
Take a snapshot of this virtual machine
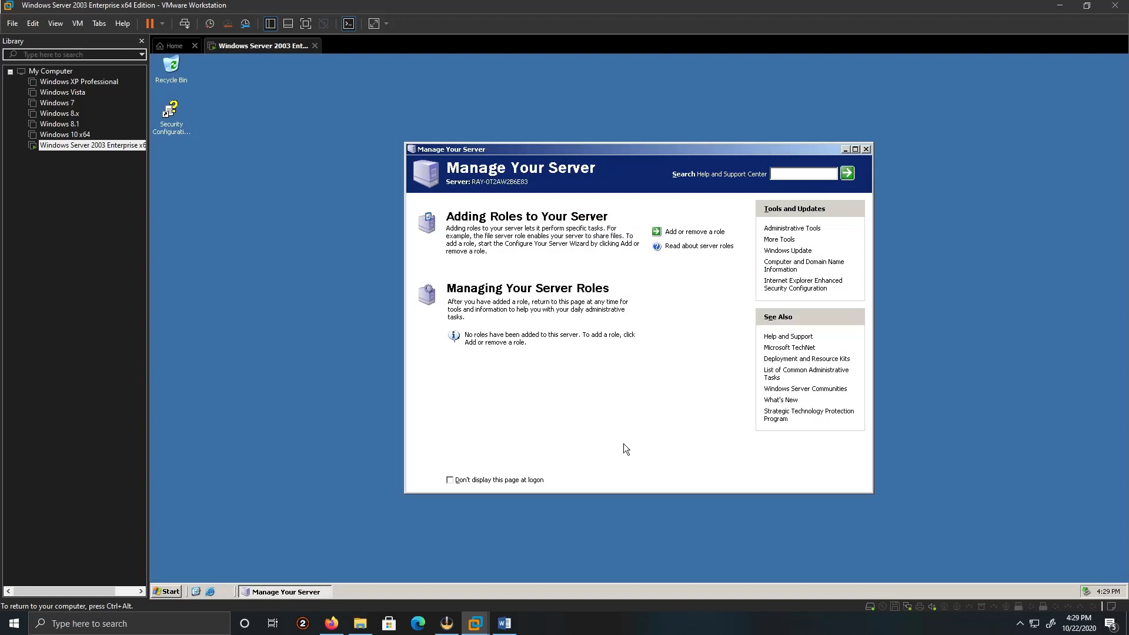[x=209, y=24]
